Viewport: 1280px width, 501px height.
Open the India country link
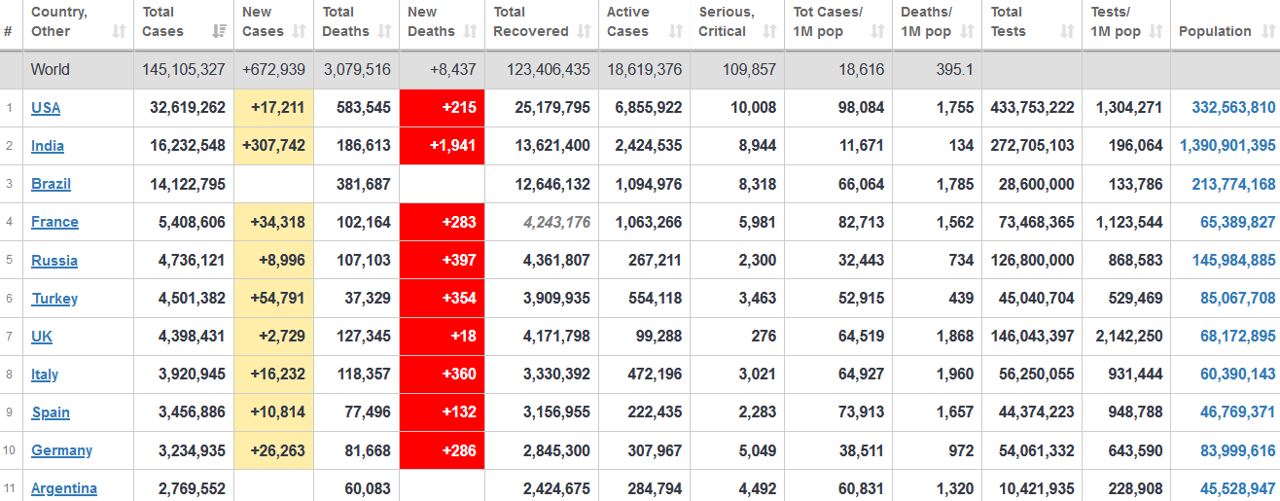[48, 146]
